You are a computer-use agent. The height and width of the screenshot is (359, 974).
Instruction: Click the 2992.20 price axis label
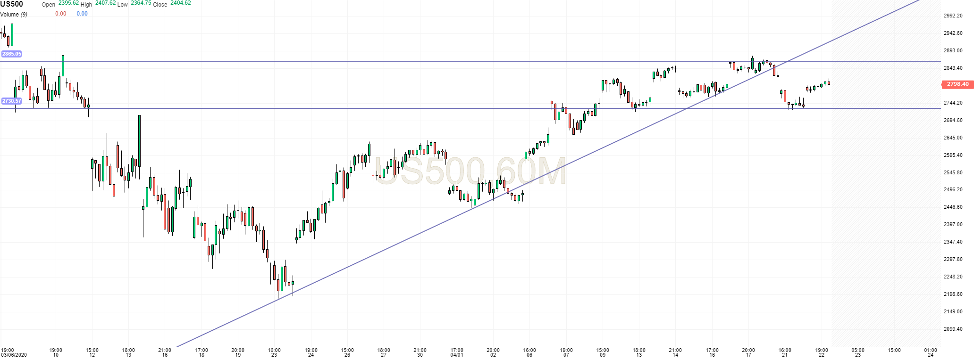(x=953, y=16)
